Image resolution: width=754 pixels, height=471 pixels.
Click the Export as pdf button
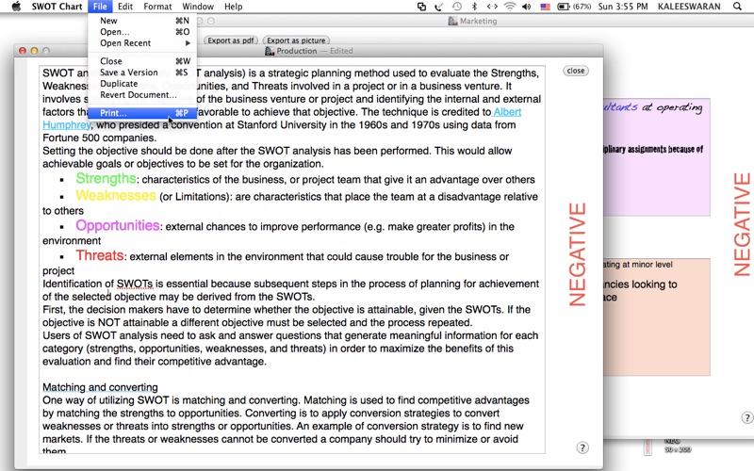tap(231, 41)
